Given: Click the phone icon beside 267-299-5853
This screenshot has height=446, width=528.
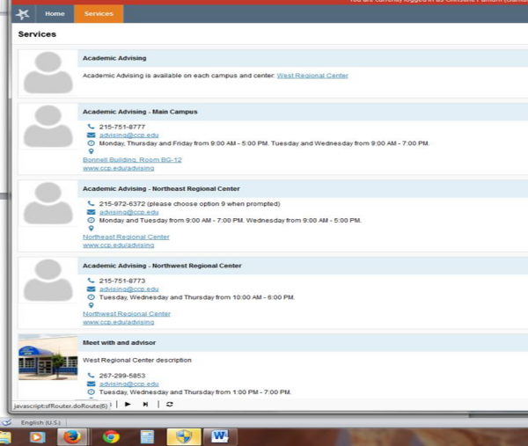Looking at the screenshot, I should point(91,376).
